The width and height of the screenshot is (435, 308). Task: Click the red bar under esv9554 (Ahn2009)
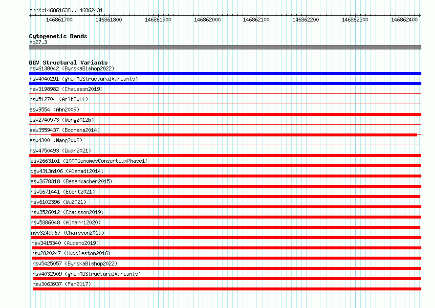tap(225, 114)
